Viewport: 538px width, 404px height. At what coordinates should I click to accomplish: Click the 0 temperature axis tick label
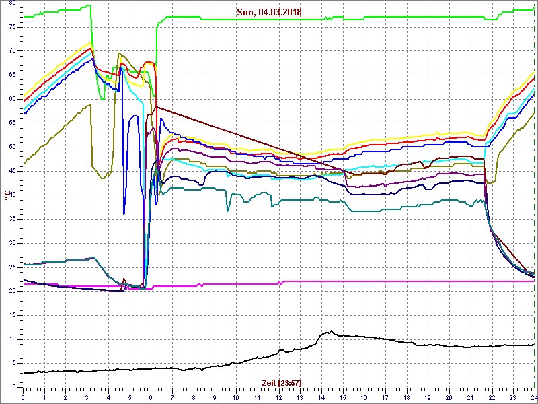[x=14, y=387]
